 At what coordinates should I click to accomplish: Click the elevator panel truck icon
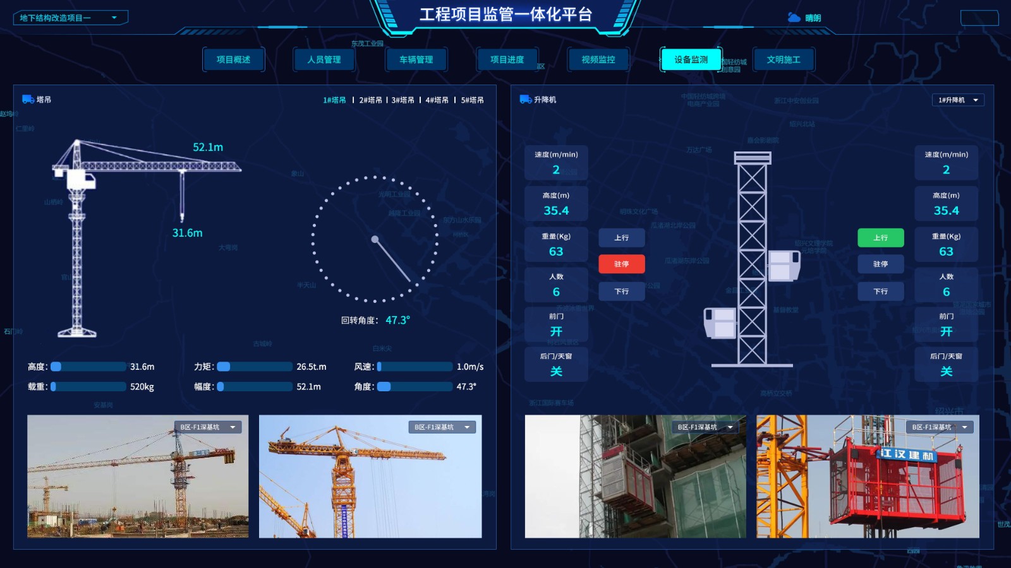click(525, 99)
